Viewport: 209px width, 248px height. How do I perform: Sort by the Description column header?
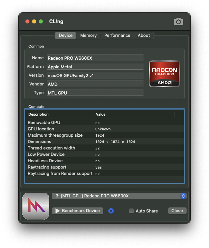click(60, 114)
